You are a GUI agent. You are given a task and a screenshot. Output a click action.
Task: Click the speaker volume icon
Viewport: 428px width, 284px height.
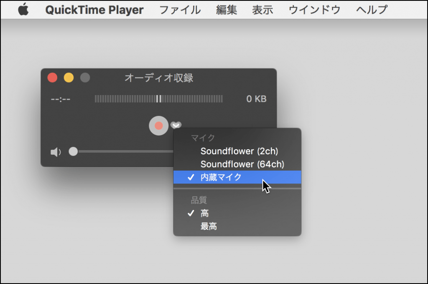[55, 151]
